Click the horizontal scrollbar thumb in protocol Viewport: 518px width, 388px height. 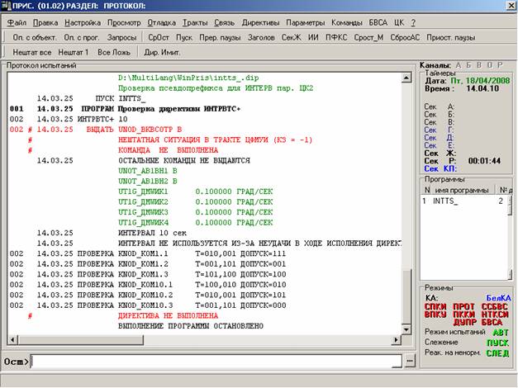(x=81, y=340)
